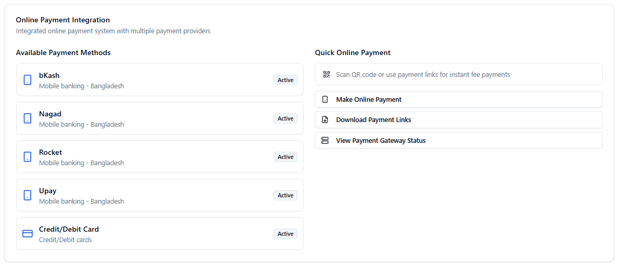Click the file download icon on Download Payment Links

point(325,119)
